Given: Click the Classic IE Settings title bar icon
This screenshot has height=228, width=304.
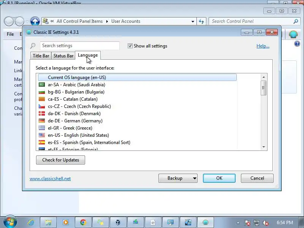Looking at the screenshot, I should point(29,32).
